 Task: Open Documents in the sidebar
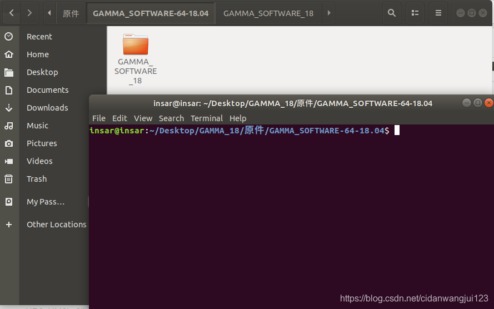point(48,90)
